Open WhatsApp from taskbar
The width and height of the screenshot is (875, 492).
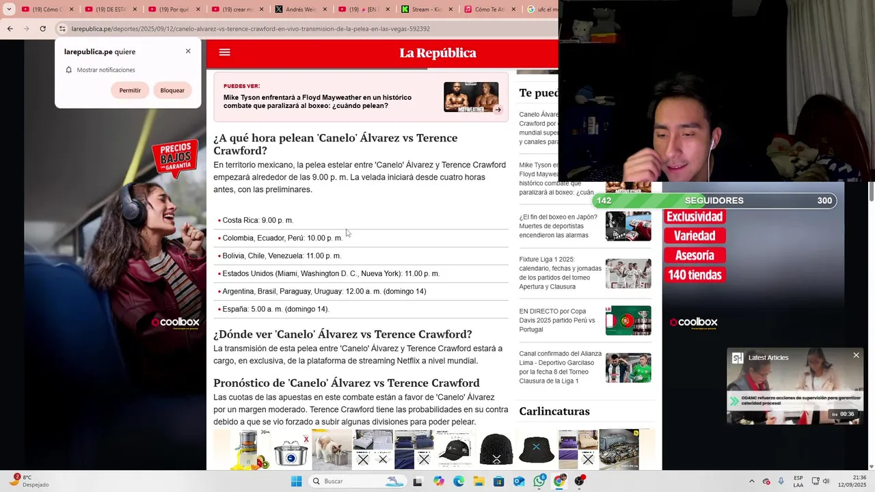[539, 481]
